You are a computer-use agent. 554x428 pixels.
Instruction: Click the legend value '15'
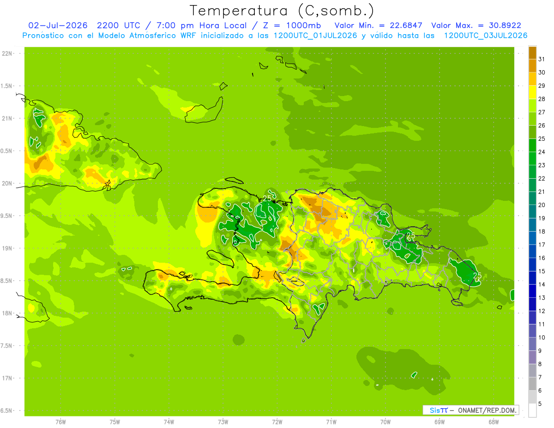point(542,271)
